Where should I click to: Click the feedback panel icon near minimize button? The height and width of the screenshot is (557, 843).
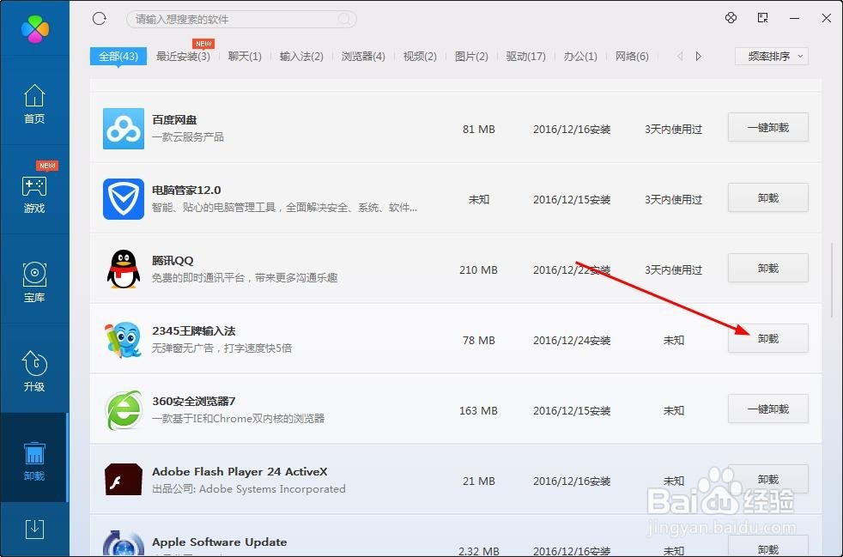pyautogui.click(x=761, y=17)
